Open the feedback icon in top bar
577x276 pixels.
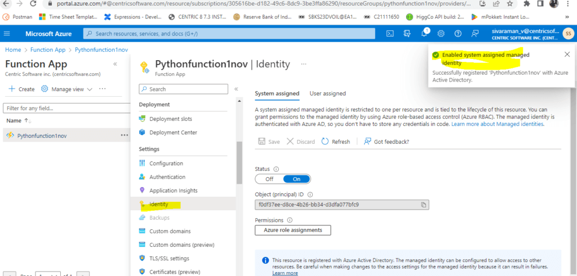474,34
